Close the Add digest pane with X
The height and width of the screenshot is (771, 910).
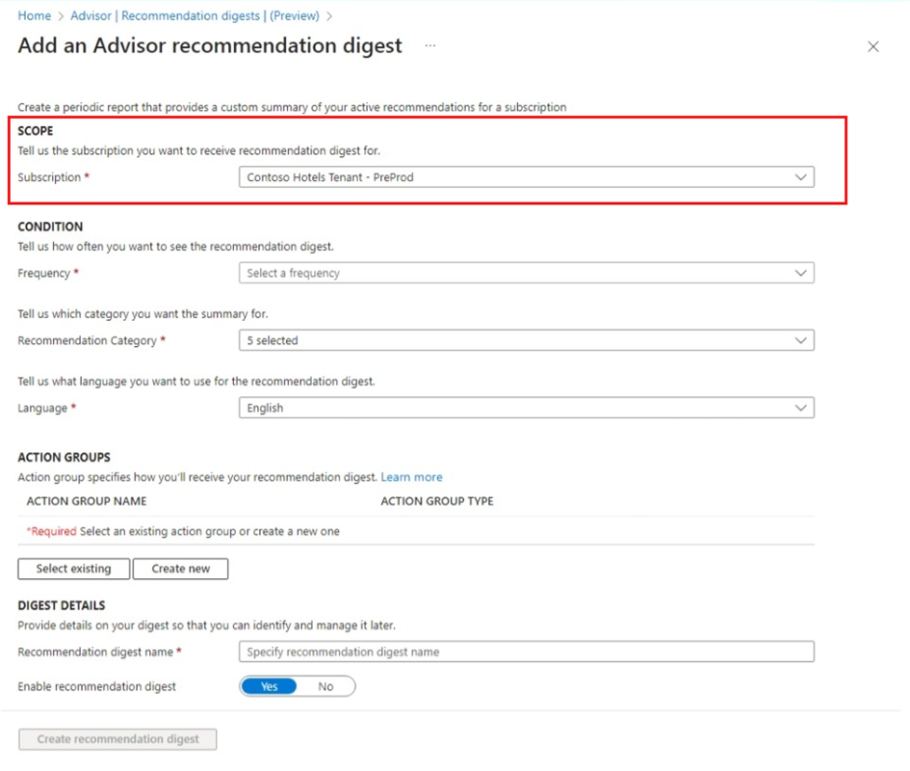point(872,46)
